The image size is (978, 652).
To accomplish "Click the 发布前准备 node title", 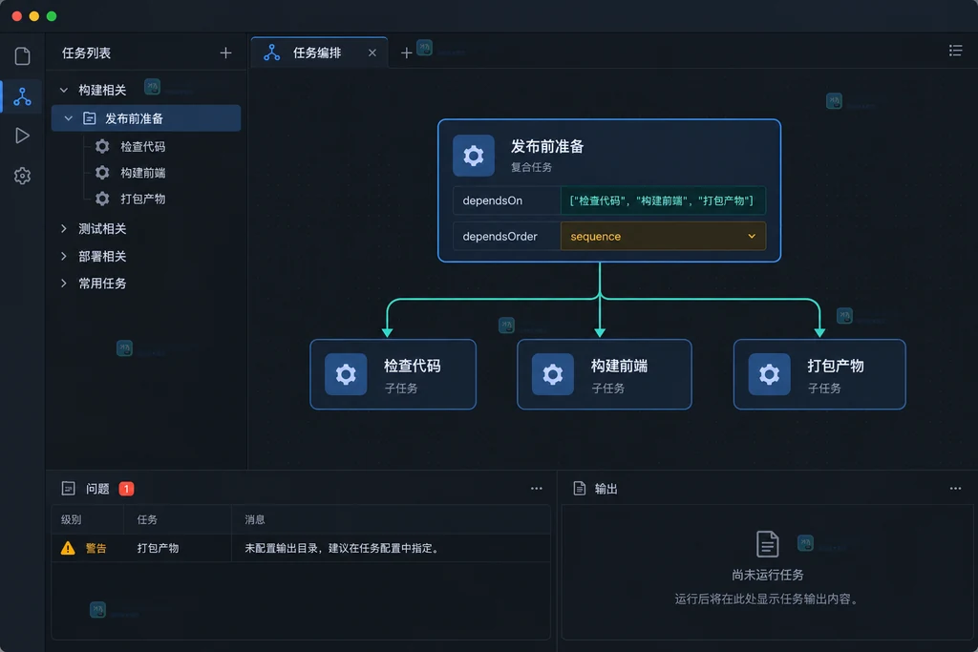I will click(x=547, y=146).
